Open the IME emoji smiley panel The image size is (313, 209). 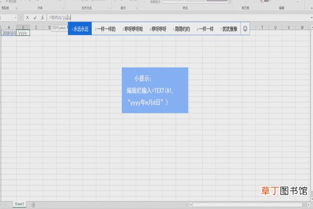tap(245, 29)
